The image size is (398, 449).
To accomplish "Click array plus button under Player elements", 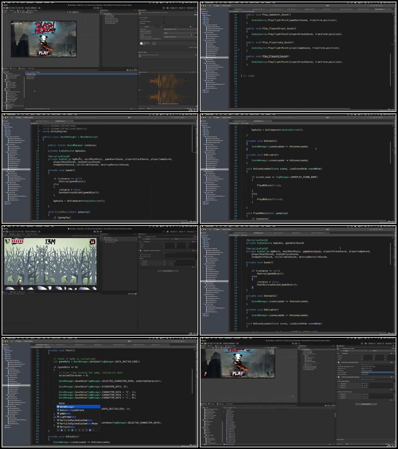I will click(193, 267).
